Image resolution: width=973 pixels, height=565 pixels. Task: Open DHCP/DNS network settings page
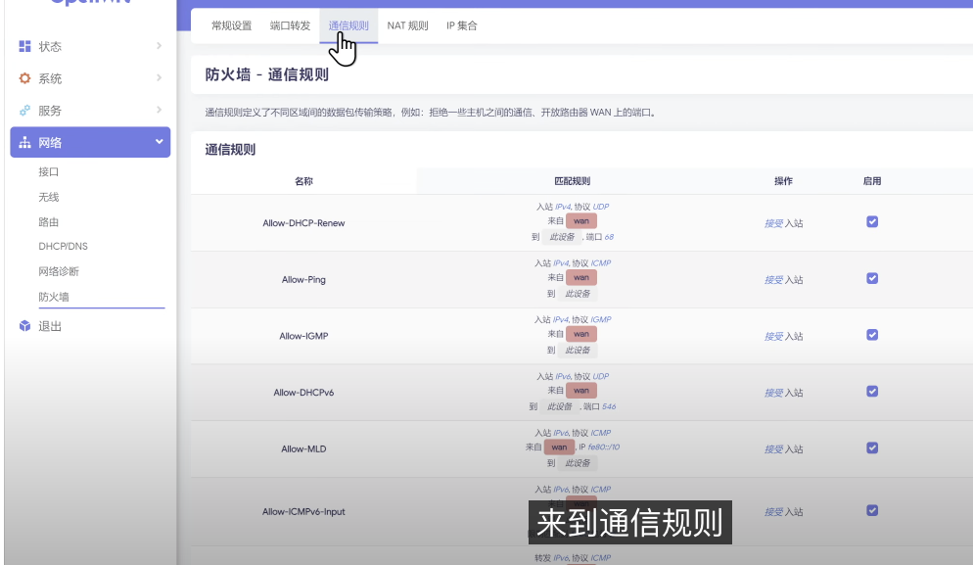[63, 246]
